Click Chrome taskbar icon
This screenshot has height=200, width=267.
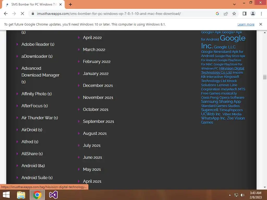pyautogui.click(x=37, y=195)
